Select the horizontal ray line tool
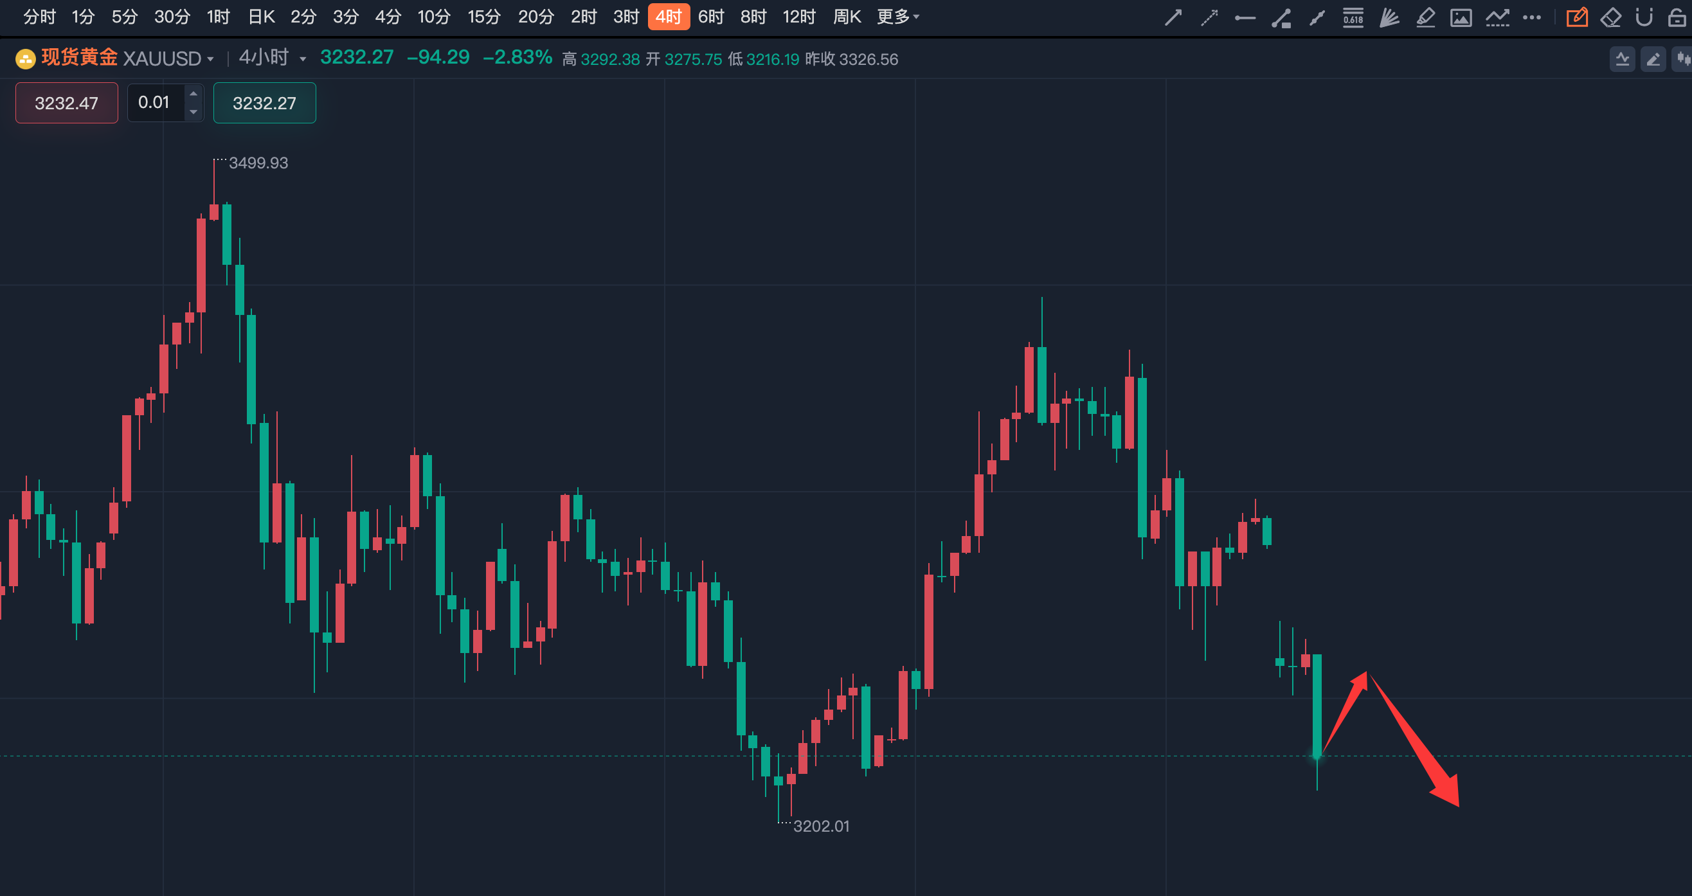The width and height of the screenshot is (1692, 896). [x=1245, y=19]
